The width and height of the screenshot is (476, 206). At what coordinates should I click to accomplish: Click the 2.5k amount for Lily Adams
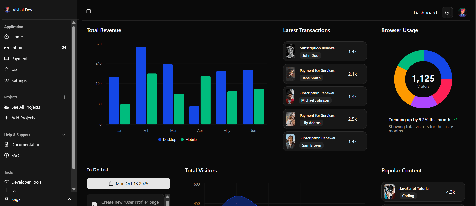tap(352, 119)
